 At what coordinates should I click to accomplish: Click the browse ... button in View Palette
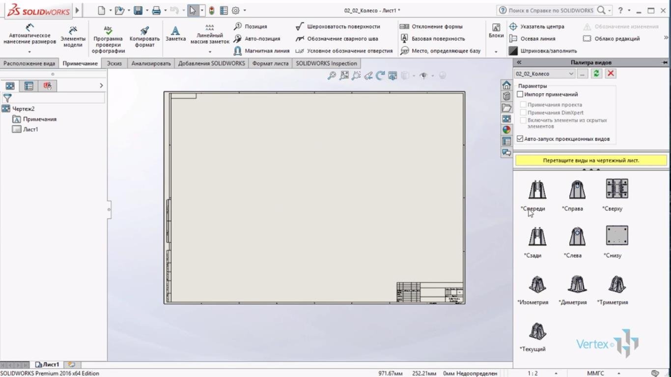point(582,74)
